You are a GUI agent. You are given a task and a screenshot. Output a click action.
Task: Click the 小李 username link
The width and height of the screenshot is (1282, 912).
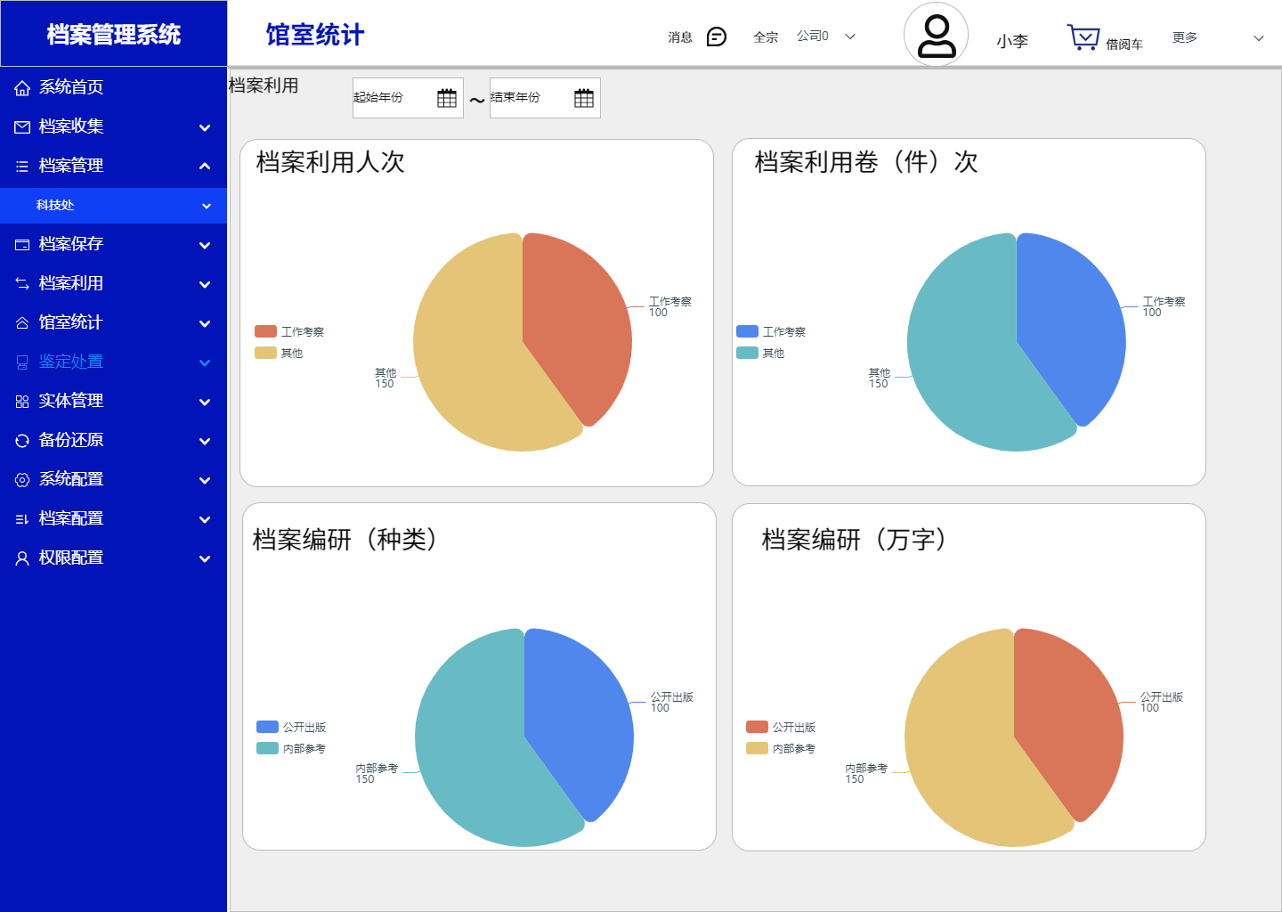[x=1012, y=41]
